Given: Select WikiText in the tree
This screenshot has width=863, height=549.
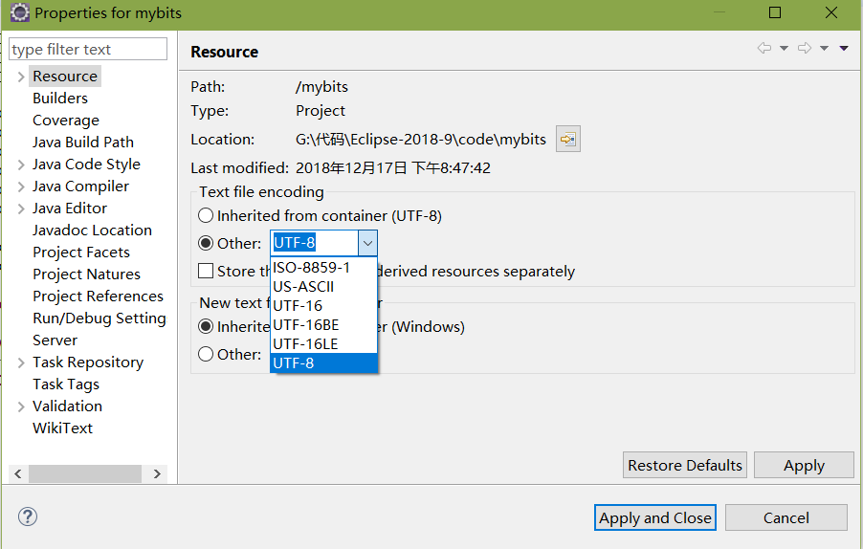Looking at the screenshot, I should click(63, 428).
